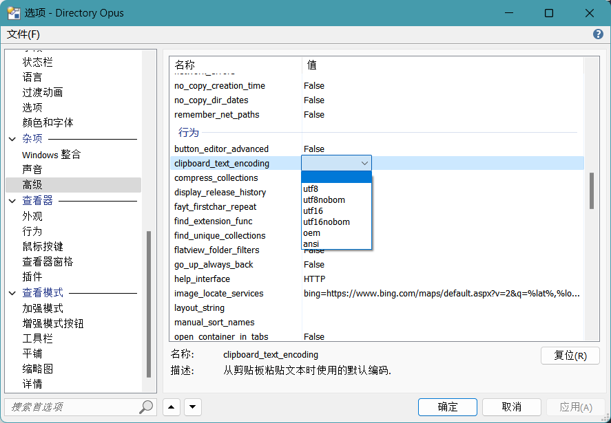Click the up arrow navigation button
The image size is (611, 423).
tap(171, 406)
